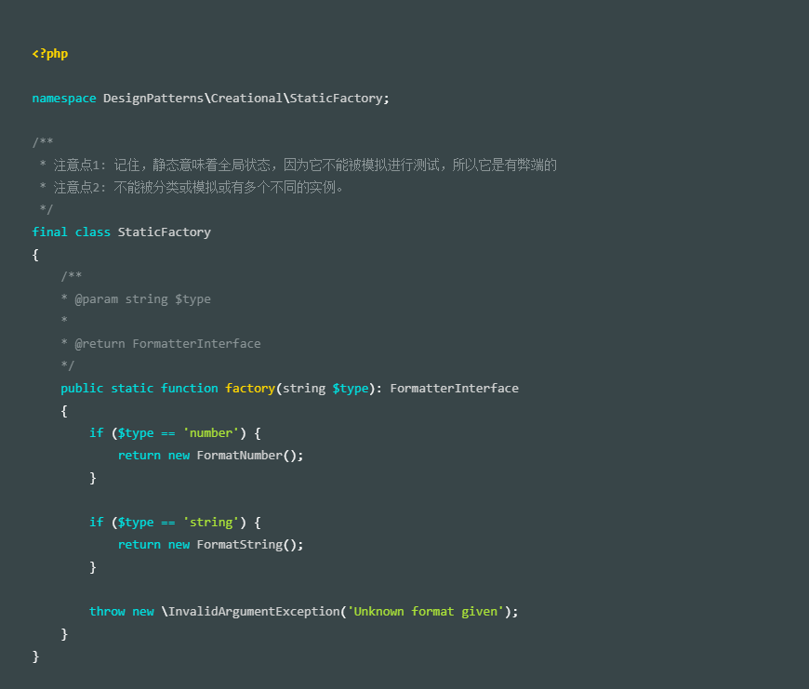This screenshot has width=809, height=689.
Task: Click the static keyword
Action: [x=132, y=389]
